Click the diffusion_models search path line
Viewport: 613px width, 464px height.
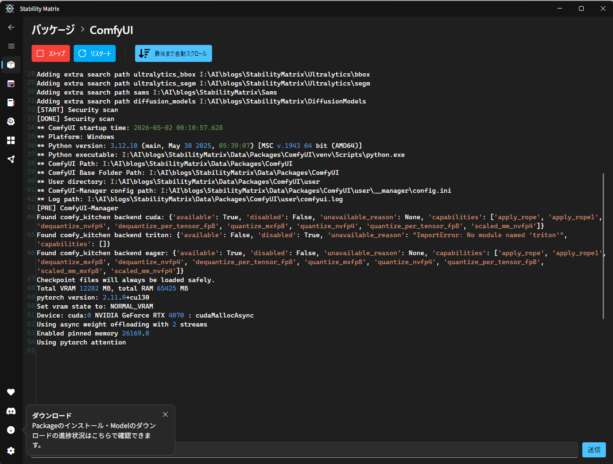[202, 101]
